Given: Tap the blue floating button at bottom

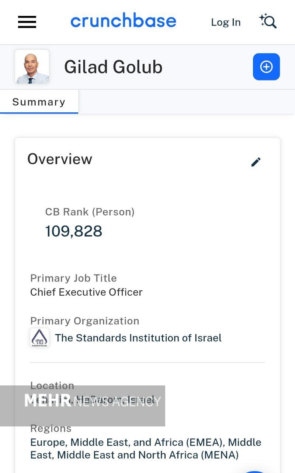Looking at the screenshot, I should coord(254,471).
